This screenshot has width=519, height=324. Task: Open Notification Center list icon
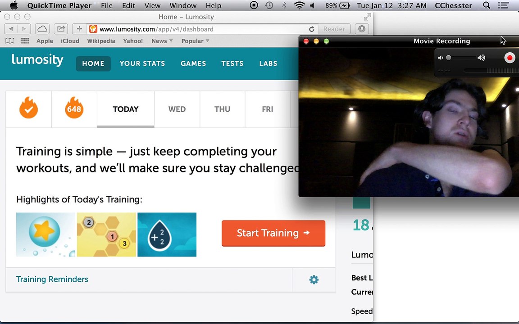(x=503, y=5)
